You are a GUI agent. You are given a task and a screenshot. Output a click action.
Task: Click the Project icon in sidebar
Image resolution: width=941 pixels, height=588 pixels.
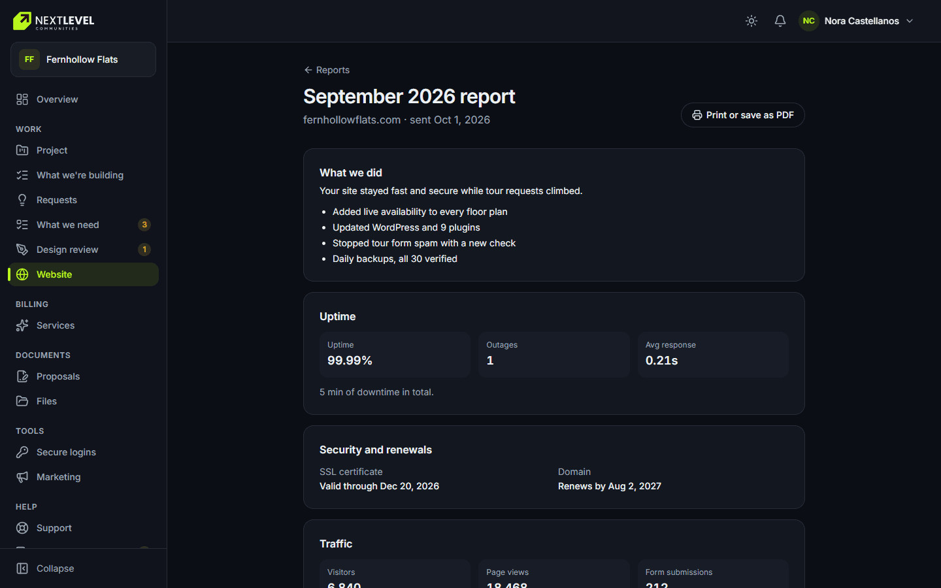pos(22,150)
